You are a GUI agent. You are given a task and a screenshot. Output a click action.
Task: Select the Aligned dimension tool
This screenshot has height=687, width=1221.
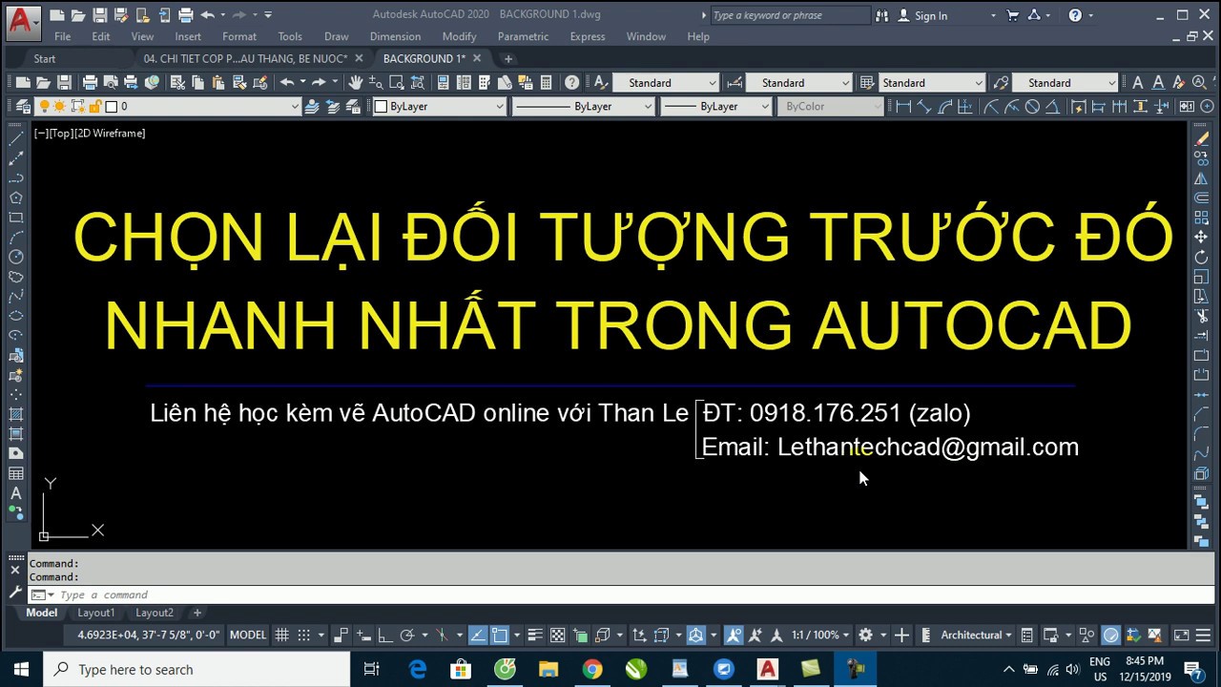click(x=923, y=106)
